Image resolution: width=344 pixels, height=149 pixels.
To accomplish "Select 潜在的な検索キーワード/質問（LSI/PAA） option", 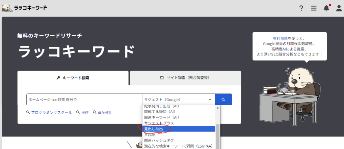I will 178,146.
